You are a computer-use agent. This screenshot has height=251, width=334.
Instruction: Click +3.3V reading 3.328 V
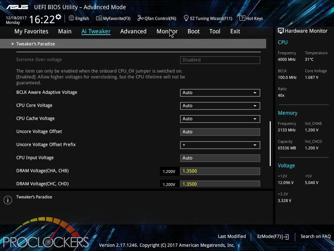tap(284, 200)
